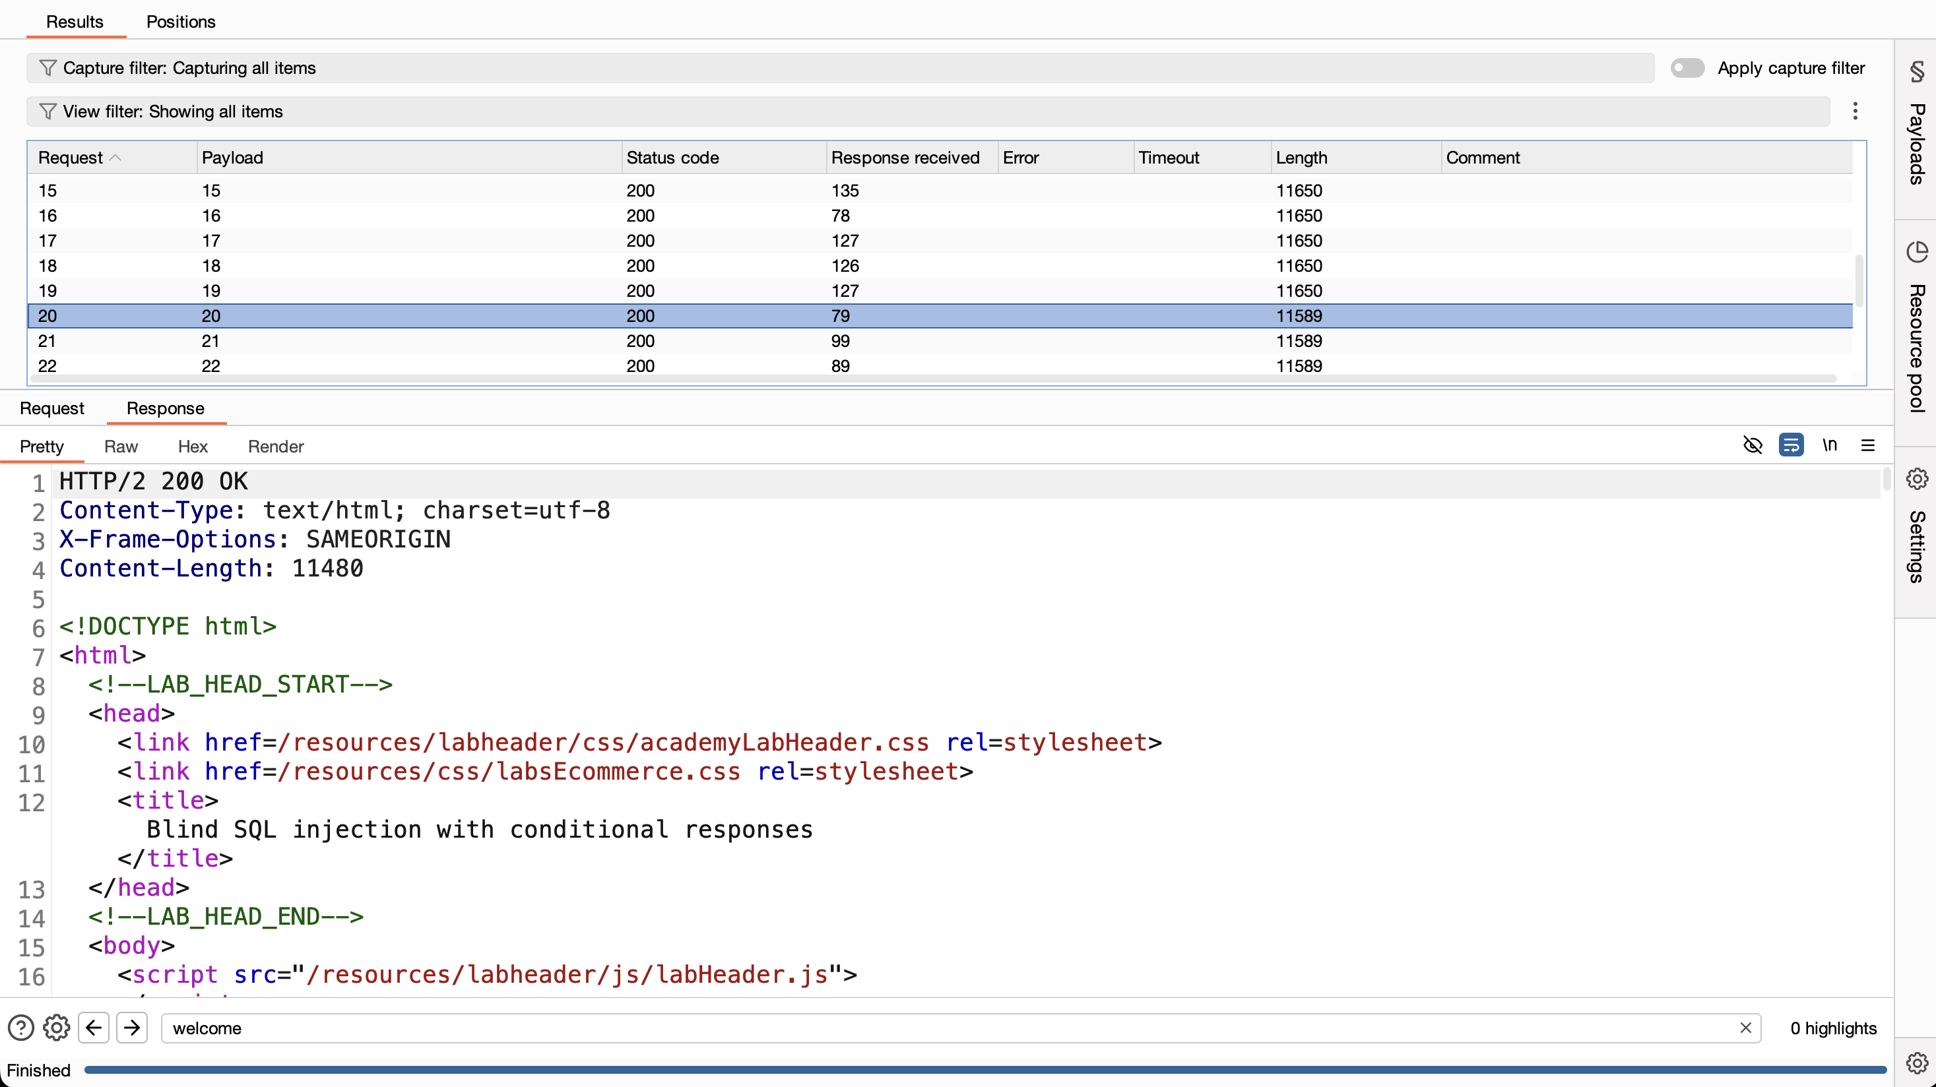
Task: Sort by the Payload column header
Action: click(x=409, y=158)
